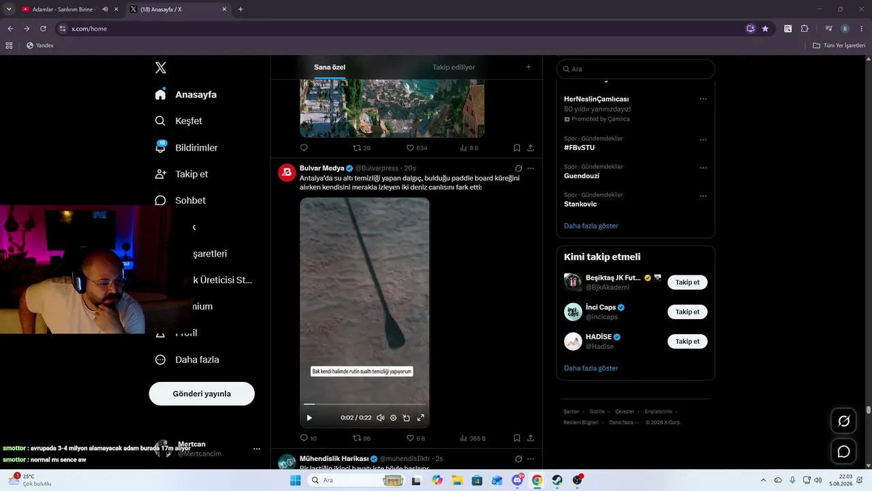
Task: Mute the audio-playing YouTube tab
Action: (105, 10)
